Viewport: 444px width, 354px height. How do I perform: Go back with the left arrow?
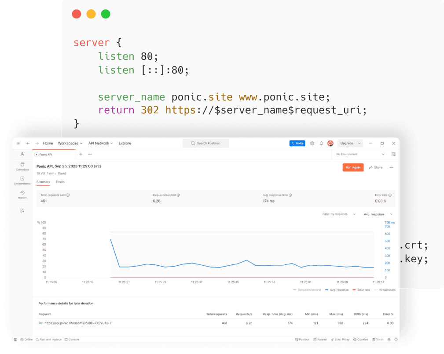[28, 143]
